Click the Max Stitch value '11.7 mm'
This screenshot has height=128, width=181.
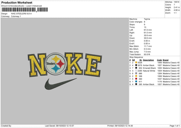pyautogui.click(x=148, y=46)
